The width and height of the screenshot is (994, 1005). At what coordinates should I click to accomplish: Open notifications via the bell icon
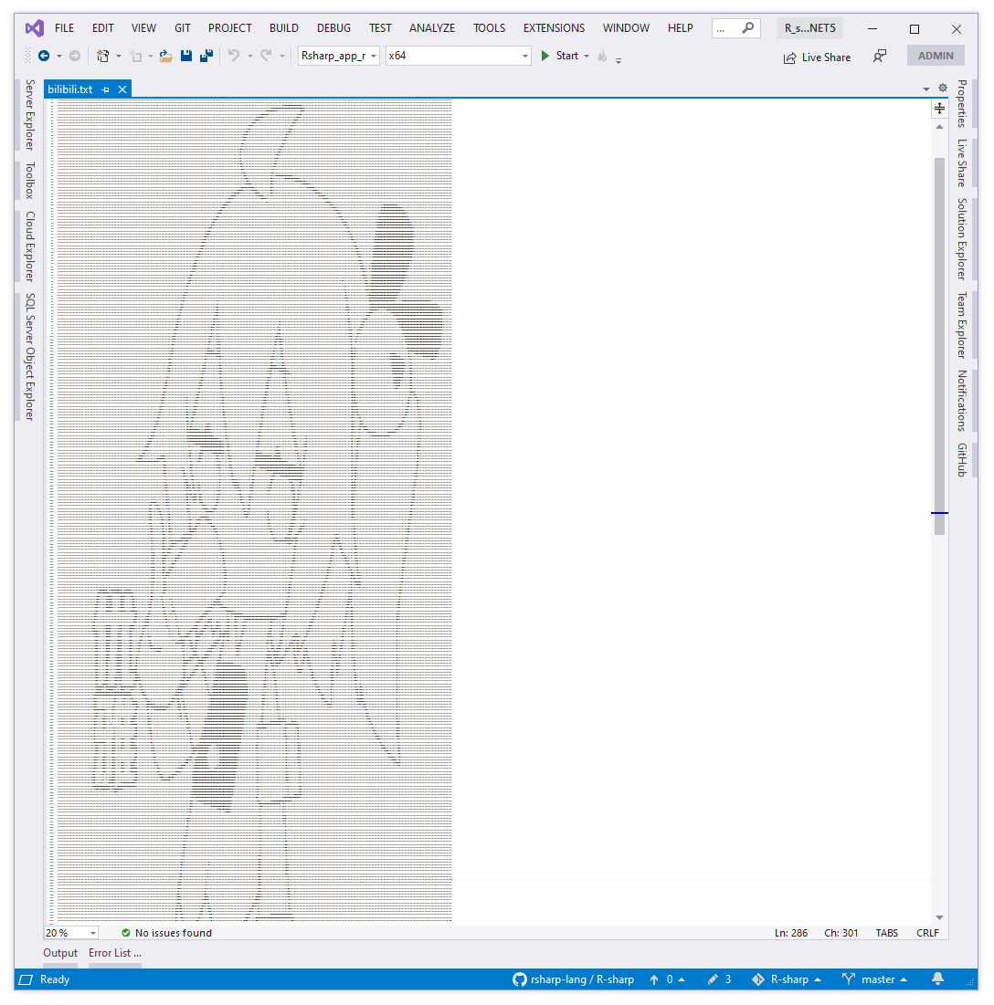[937, 979]
